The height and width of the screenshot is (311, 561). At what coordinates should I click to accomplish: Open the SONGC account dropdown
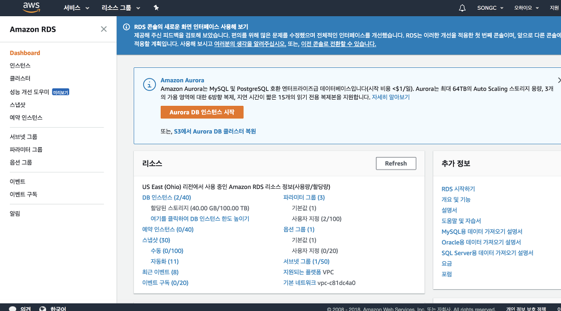(x=490, y=8)
